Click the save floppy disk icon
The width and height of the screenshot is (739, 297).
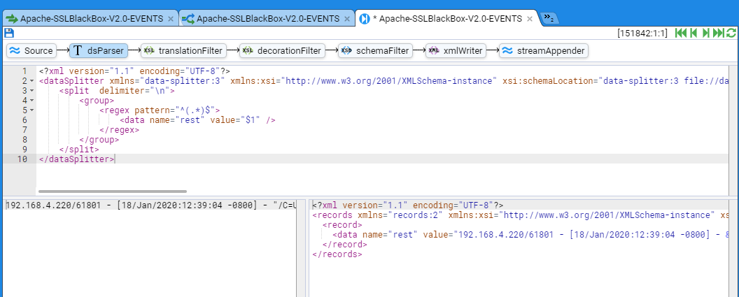click(8, 33)
